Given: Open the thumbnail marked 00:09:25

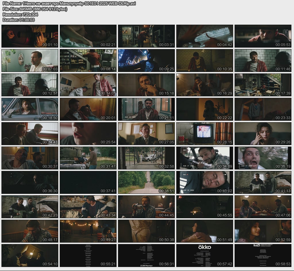Looking at the screenshot, I should 146,61.
